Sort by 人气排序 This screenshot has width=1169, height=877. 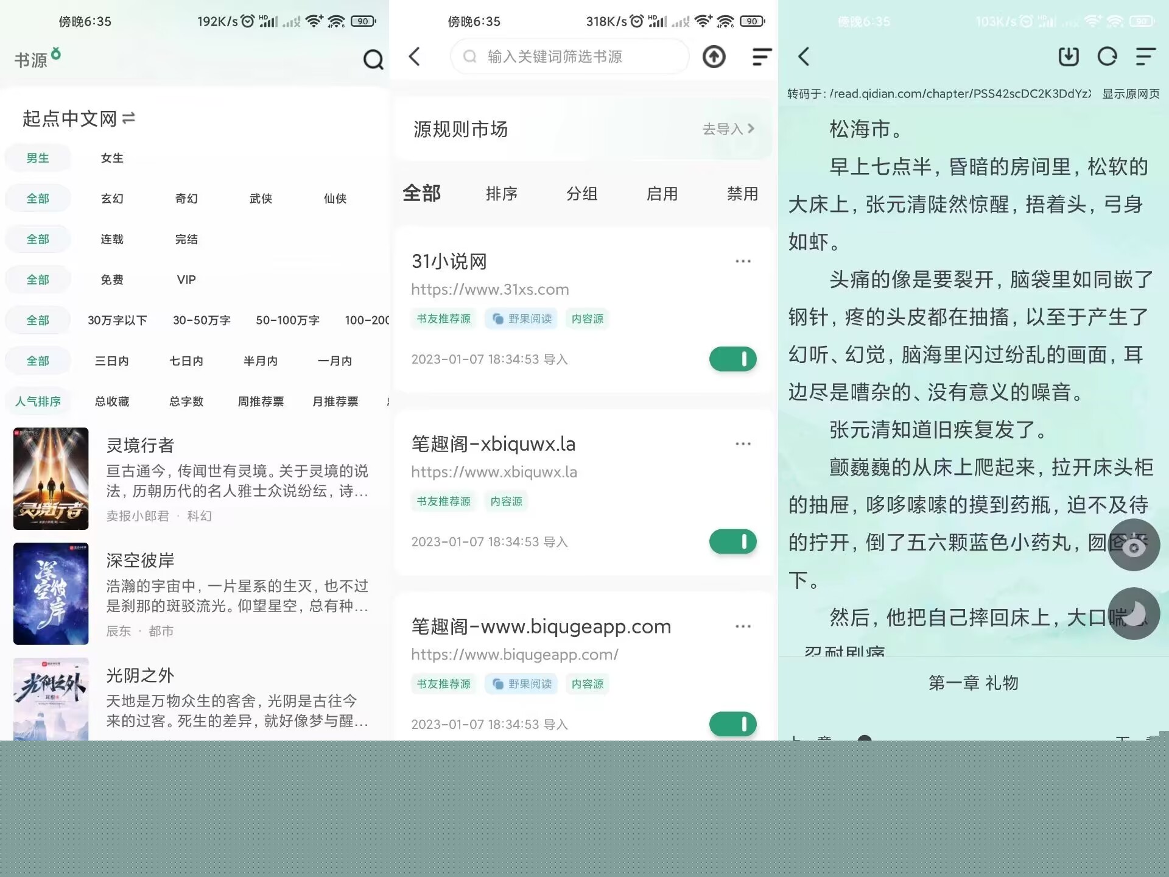coord(38,401)
